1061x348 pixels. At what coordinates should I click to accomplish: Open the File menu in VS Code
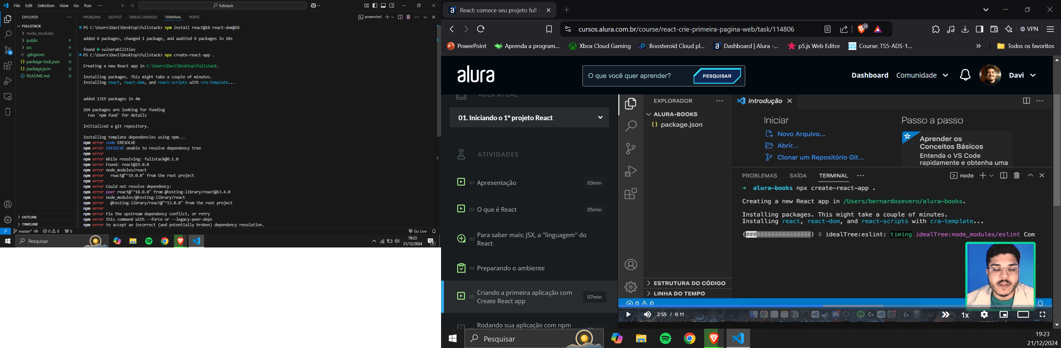pos(17,6)
